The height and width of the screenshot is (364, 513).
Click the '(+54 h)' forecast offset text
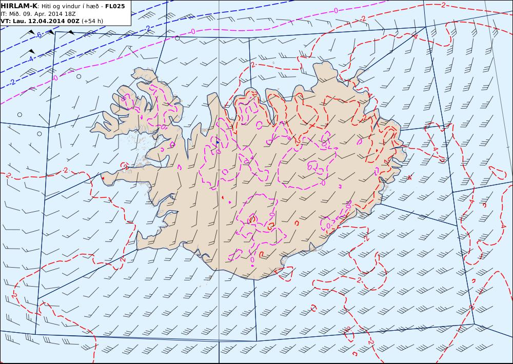(x=92, y=21)
